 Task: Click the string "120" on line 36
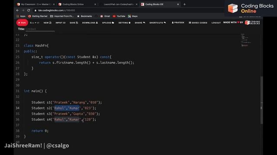[88, 120]
